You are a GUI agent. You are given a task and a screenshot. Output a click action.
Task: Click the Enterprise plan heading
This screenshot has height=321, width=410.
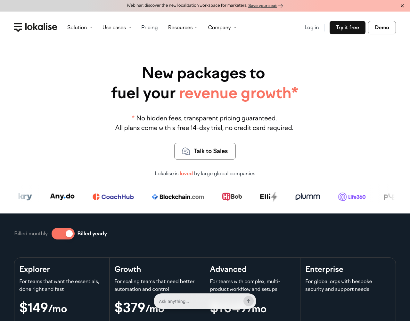coord(324,269)
